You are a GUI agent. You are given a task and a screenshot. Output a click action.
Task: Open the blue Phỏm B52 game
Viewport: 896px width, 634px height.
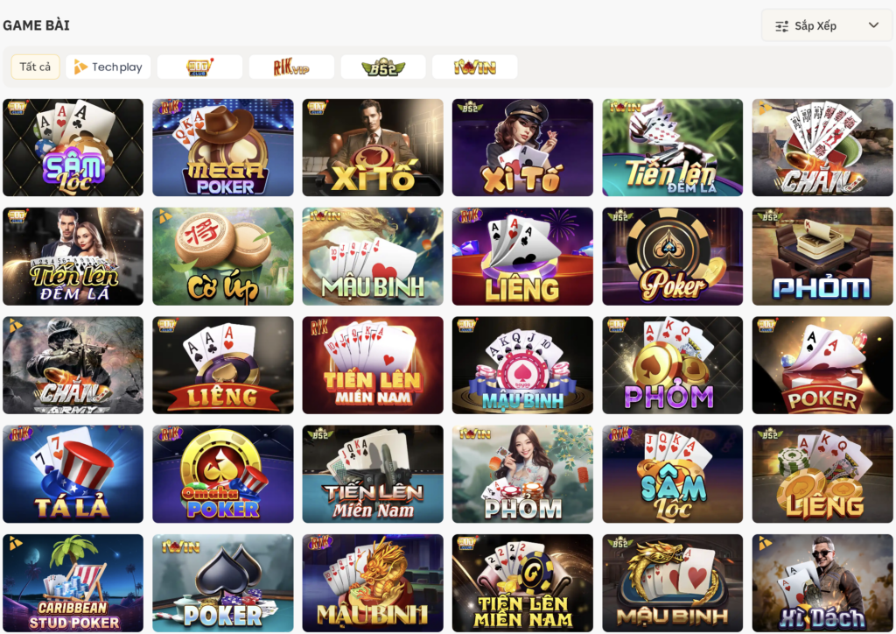point(822,256)
